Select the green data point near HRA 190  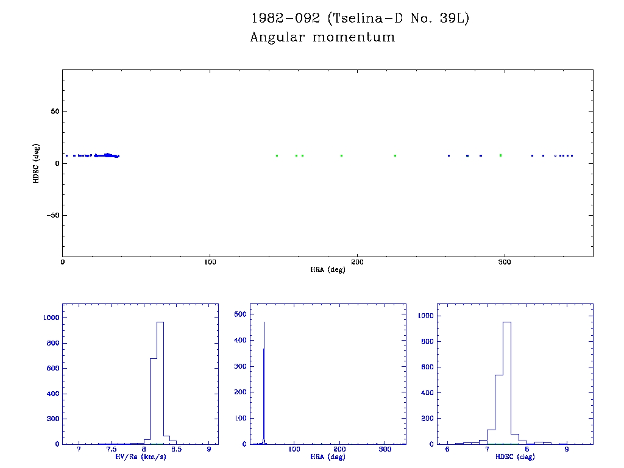coord(341,155)
